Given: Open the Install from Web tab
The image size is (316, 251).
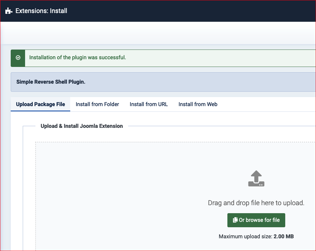Looking at the screenshot, I should (x=198, y=104).
